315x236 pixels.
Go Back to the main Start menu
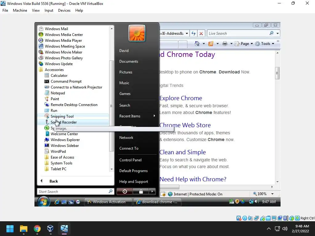[x=54, y=181]
